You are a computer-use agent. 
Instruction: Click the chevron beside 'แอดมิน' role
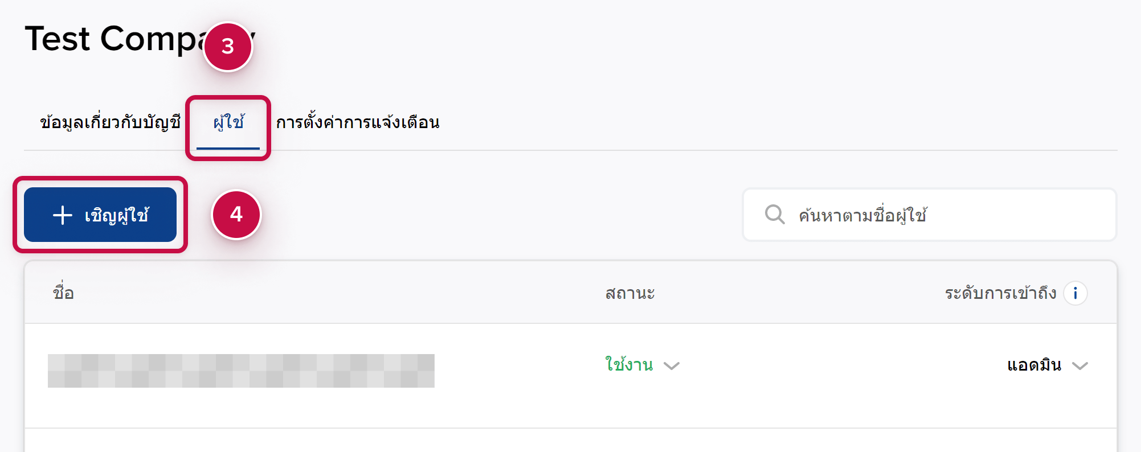pos(1080,365)
